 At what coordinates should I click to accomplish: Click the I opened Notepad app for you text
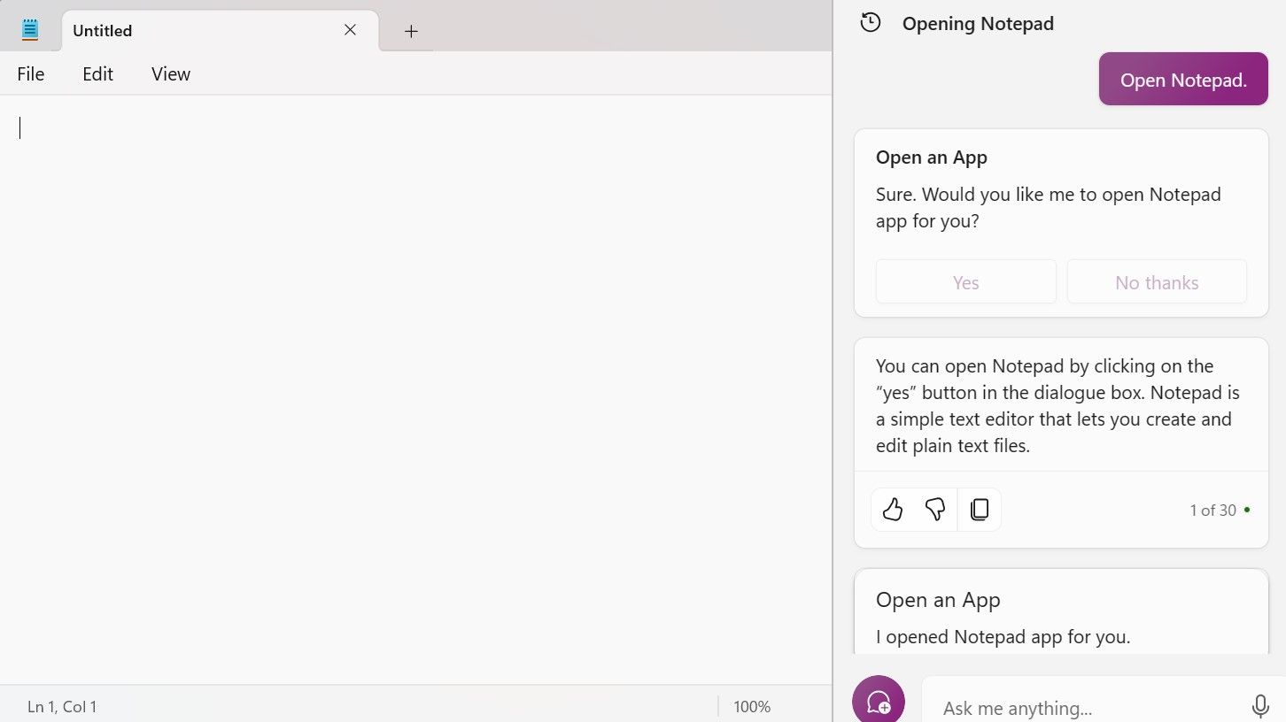point(1003,637)
